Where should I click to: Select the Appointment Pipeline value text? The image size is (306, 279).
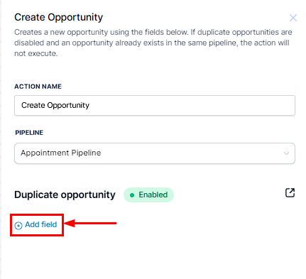click(61, 153)
